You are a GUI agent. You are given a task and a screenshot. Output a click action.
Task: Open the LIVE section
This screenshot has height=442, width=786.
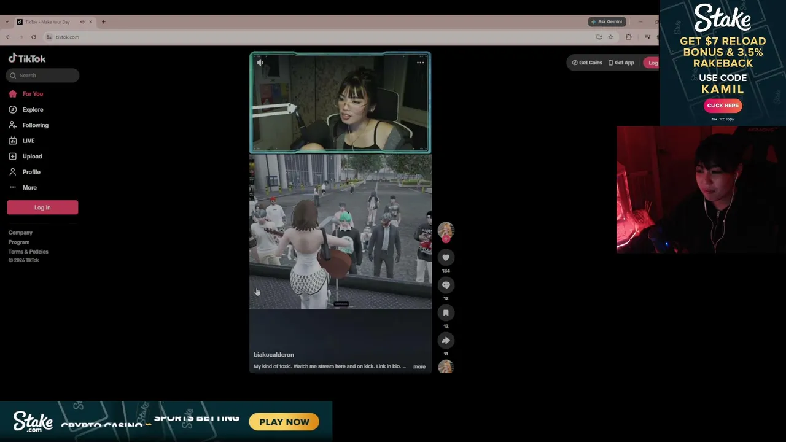coord(28,141)
